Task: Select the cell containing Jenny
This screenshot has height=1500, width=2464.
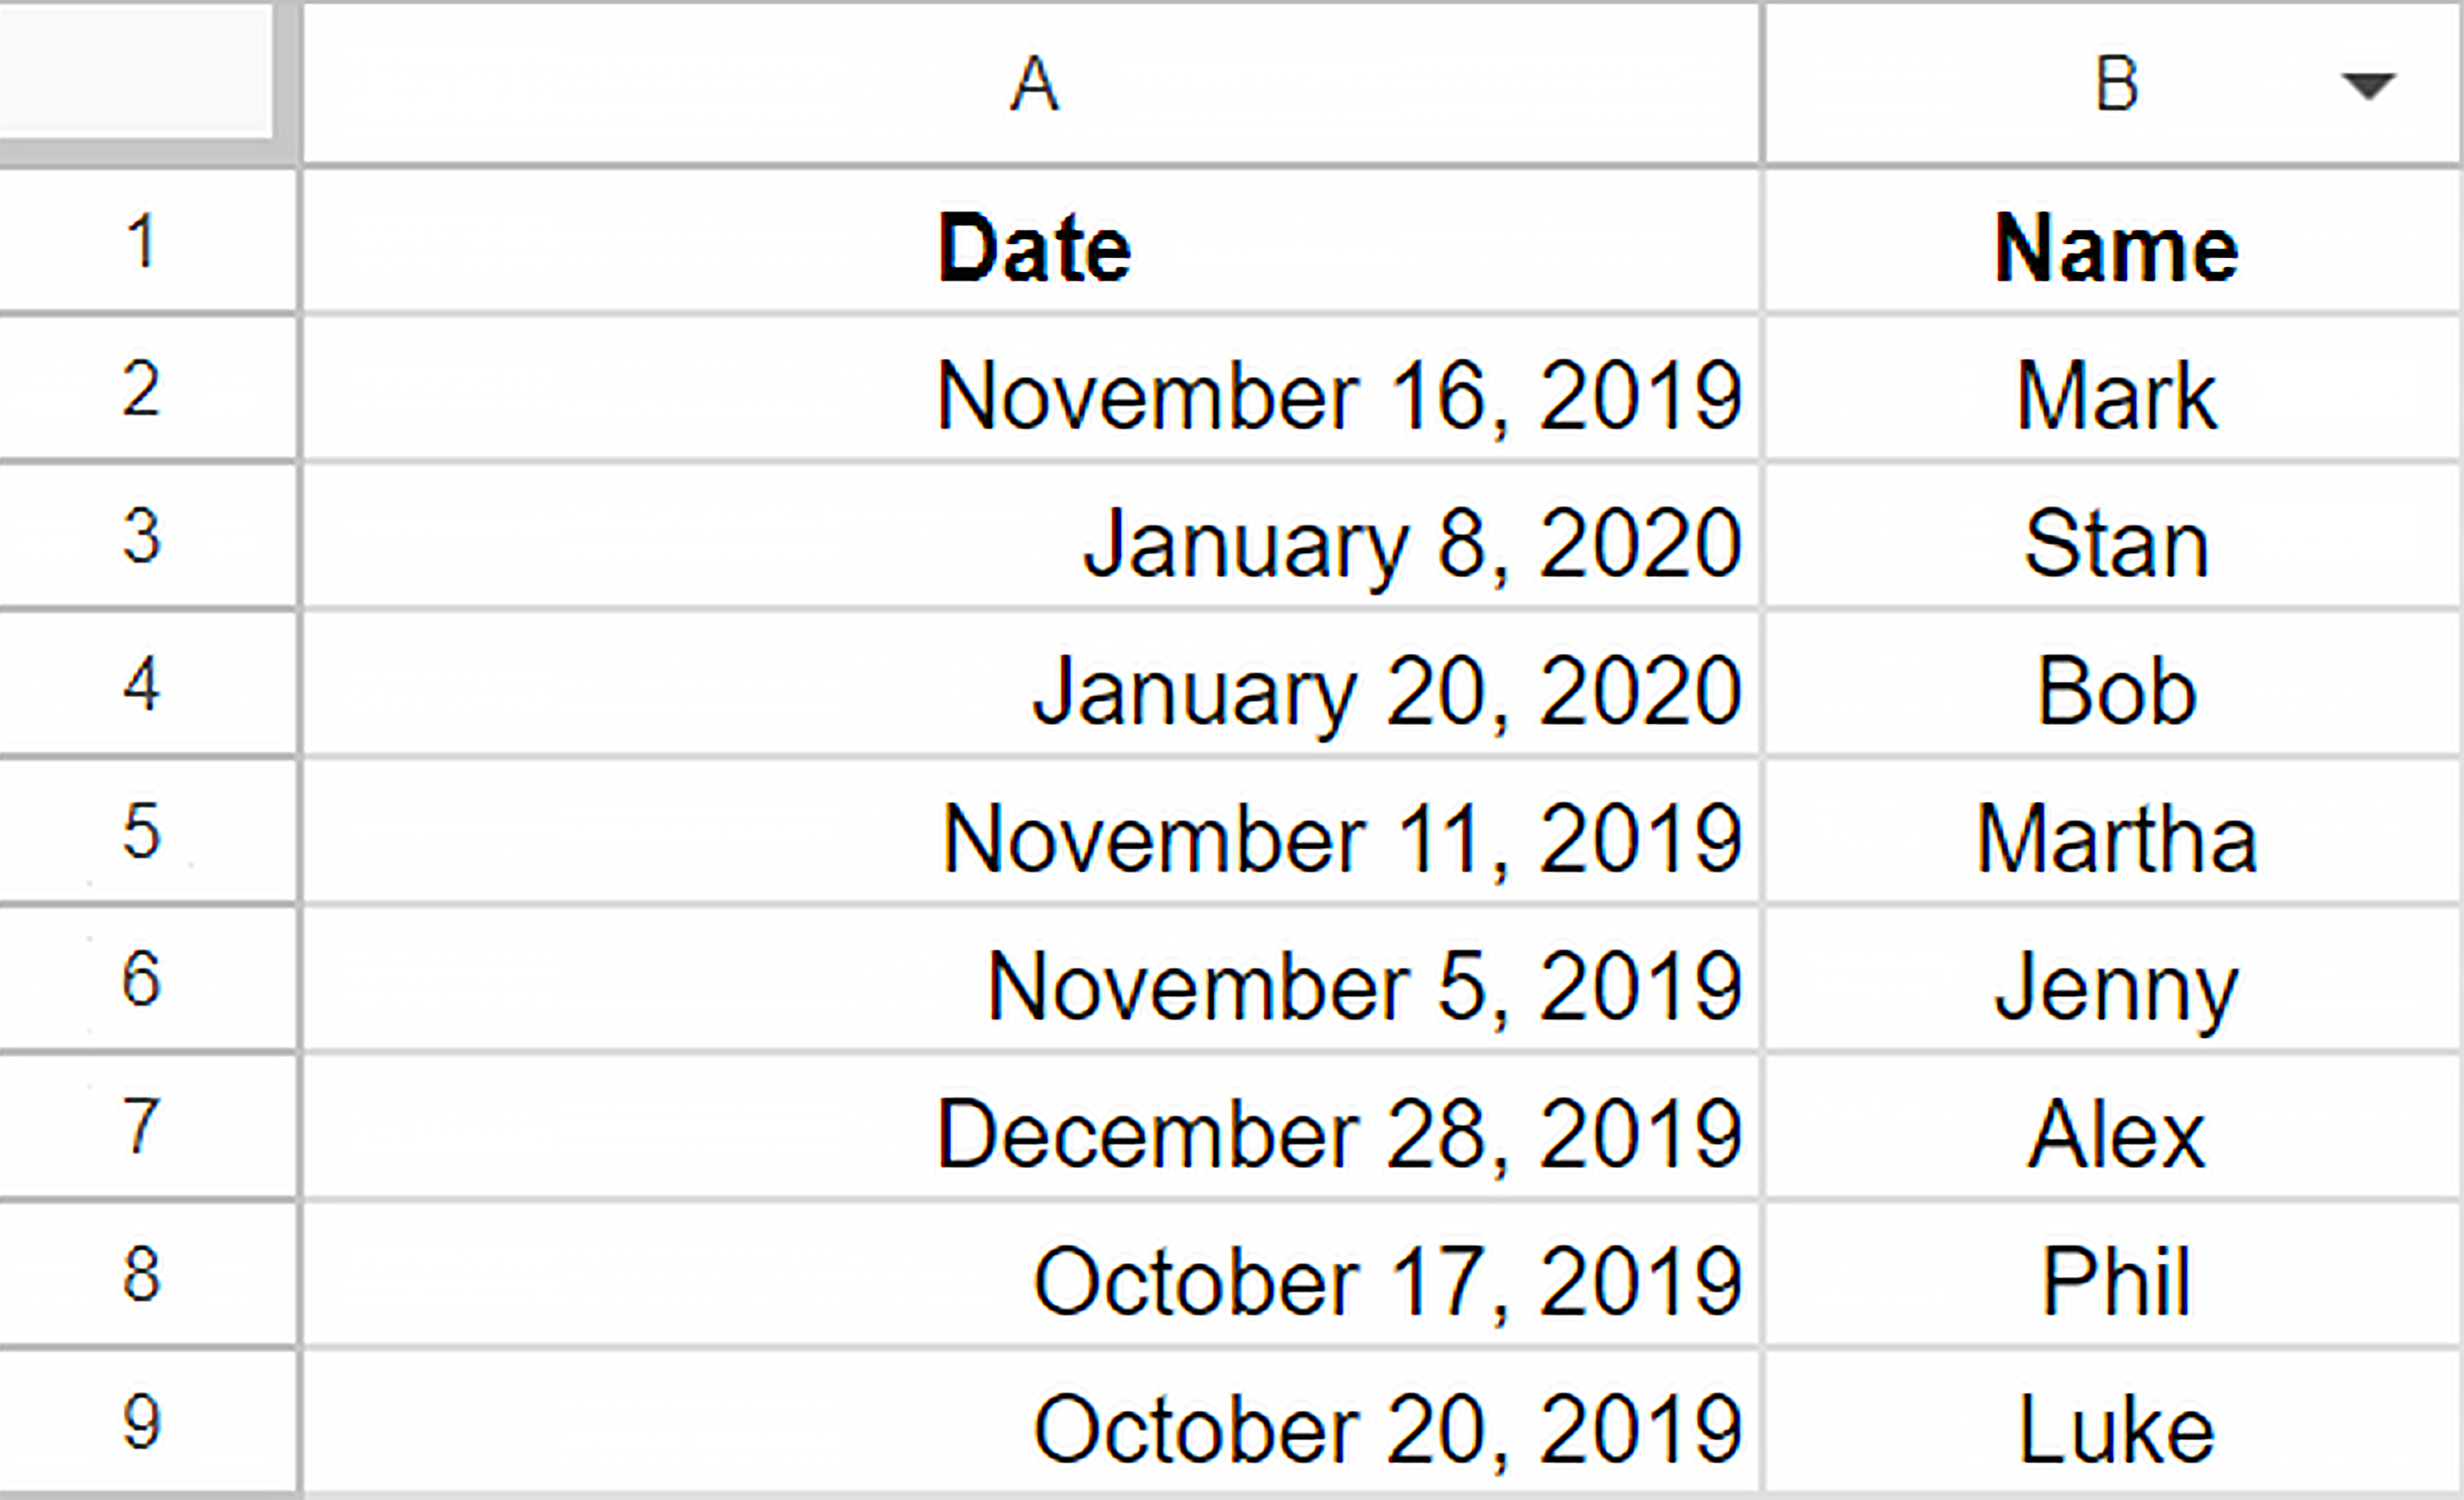Action: click(2114, 978)
